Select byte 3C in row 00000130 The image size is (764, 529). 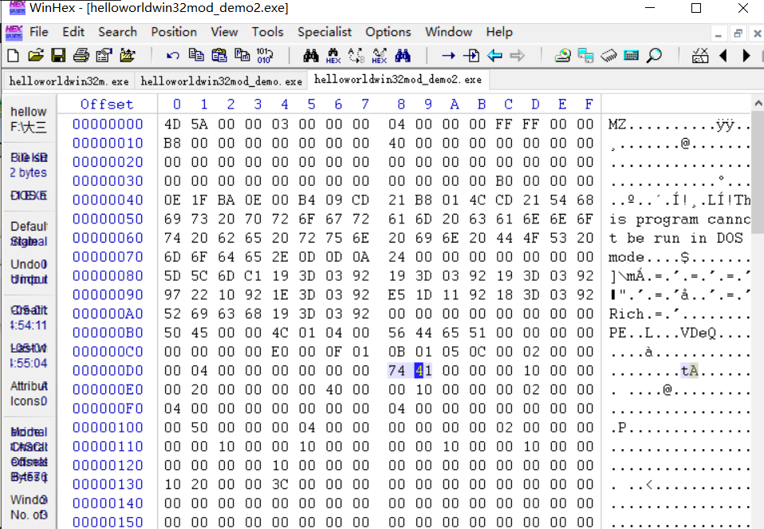pos(280,484)
